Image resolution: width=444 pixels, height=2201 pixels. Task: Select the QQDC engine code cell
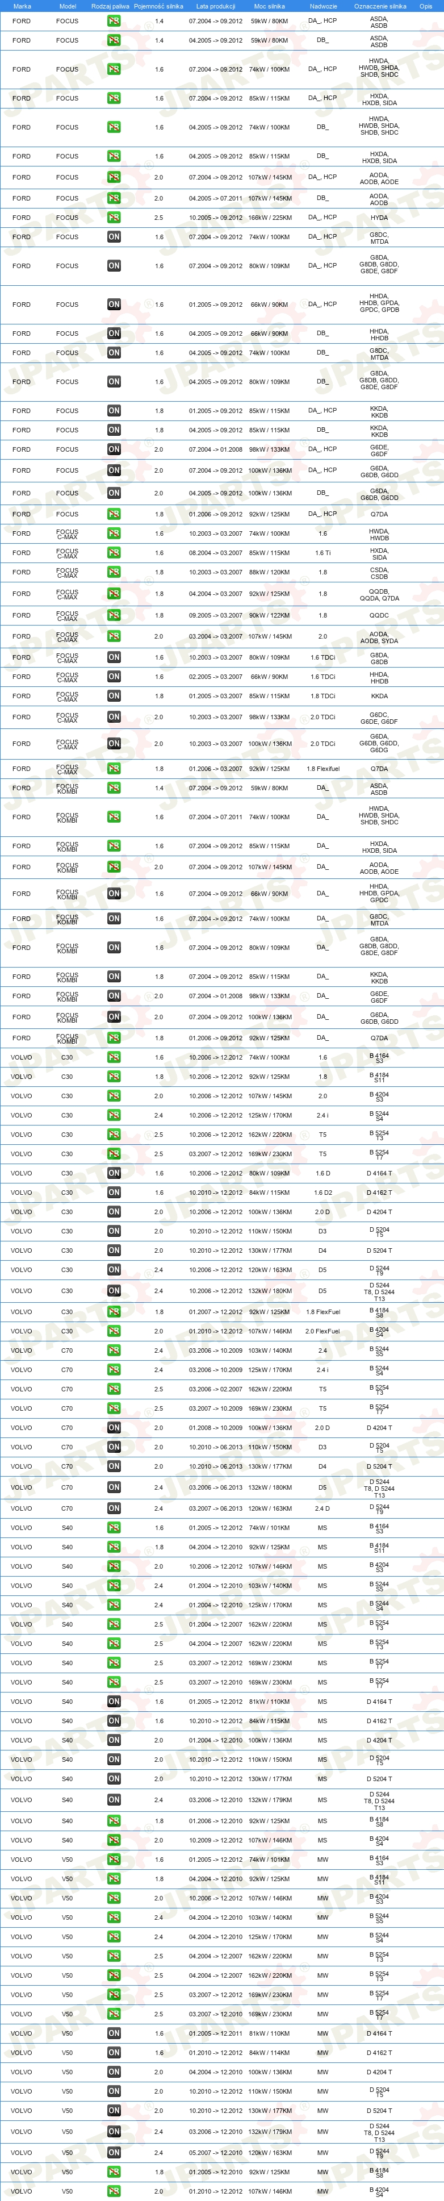pyautogui.click(x=379, y=615)
